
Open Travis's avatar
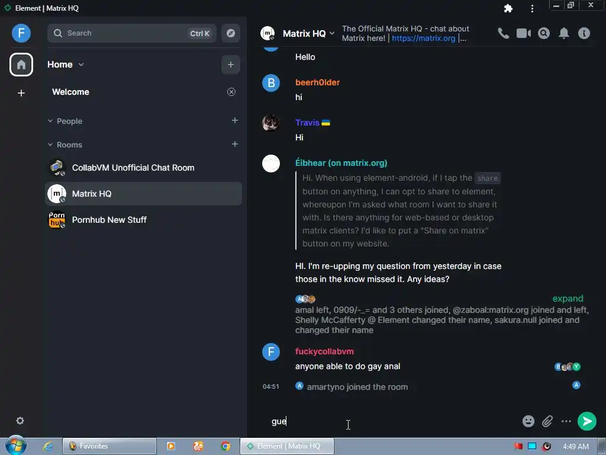coord(271,123)
